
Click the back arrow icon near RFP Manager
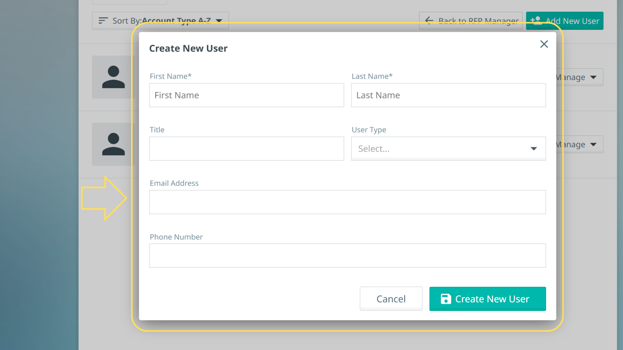click(429, 20)
